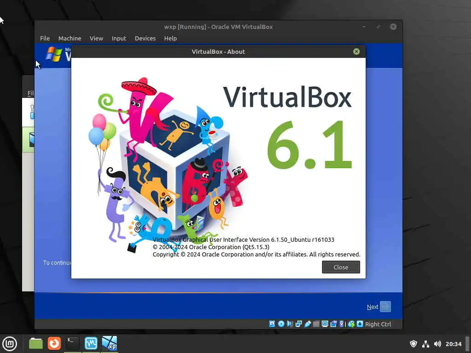Click the arrow button beside Next
471x353 pixels.
pyautogui.click(x=385, y=307)
